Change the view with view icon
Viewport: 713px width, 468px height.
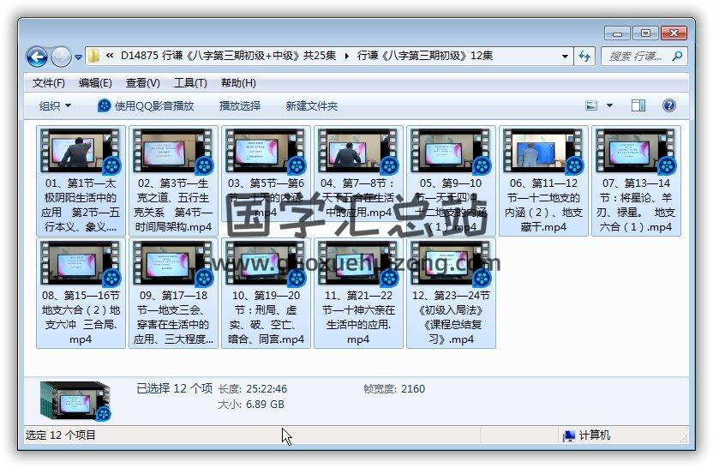(591, 106)
